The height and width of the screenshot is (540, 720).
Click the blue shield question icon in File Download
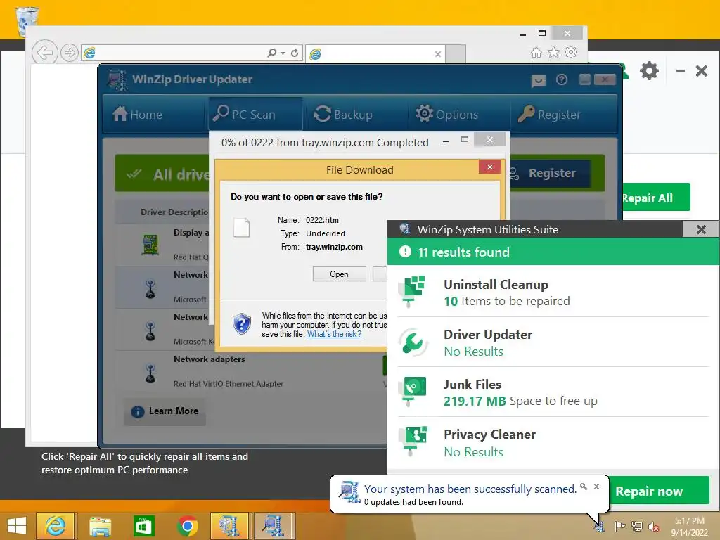click(242, 323)
